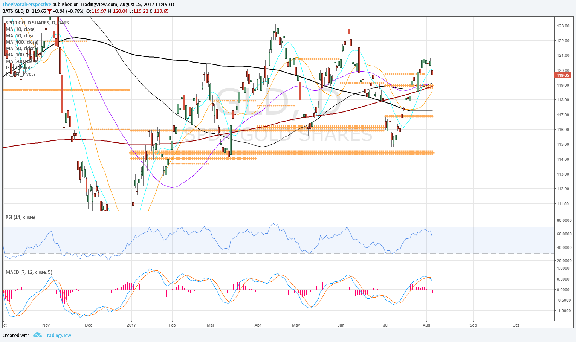Click the 112.00 price axis label
This screenshot has width=576, height=342.
click(563, 189)
